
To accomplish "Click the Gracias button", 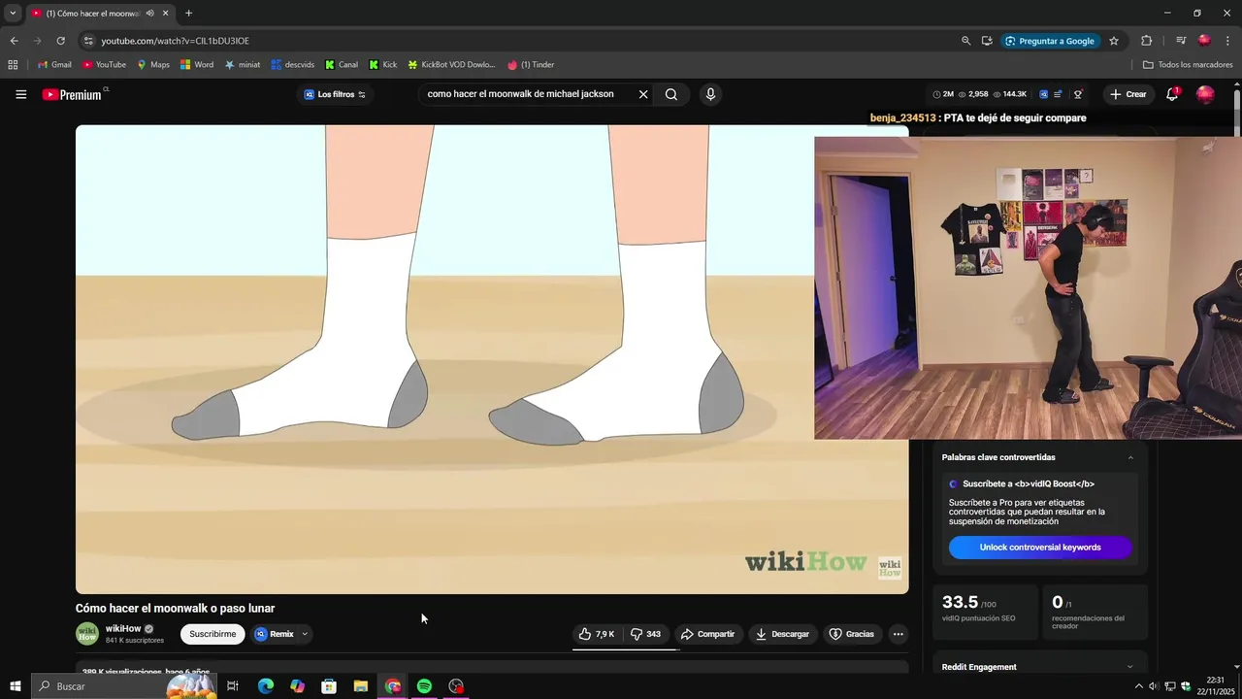I will click(851, 634).
